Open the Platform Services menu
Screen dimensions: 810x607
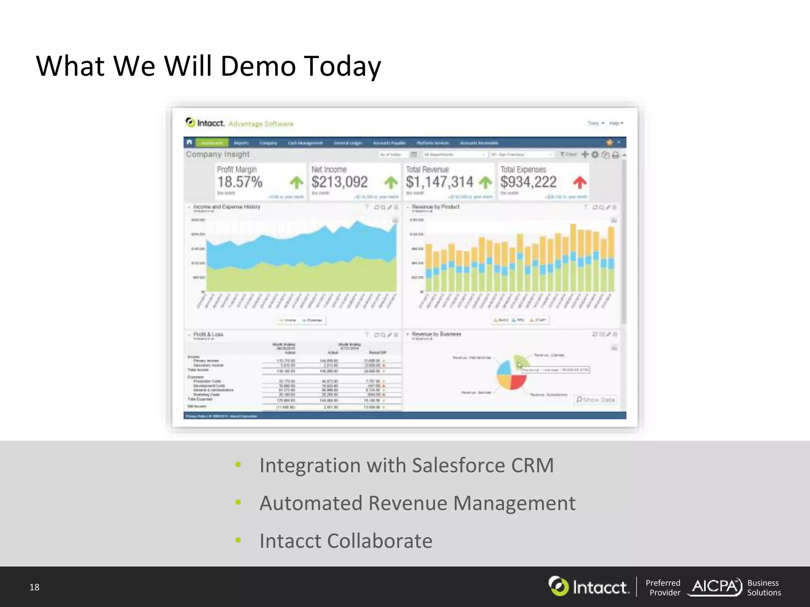point(433,143)
